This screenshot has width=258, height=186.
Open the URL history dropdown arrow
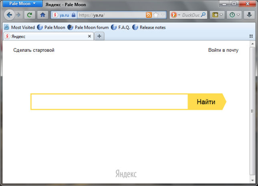[163, 15]
